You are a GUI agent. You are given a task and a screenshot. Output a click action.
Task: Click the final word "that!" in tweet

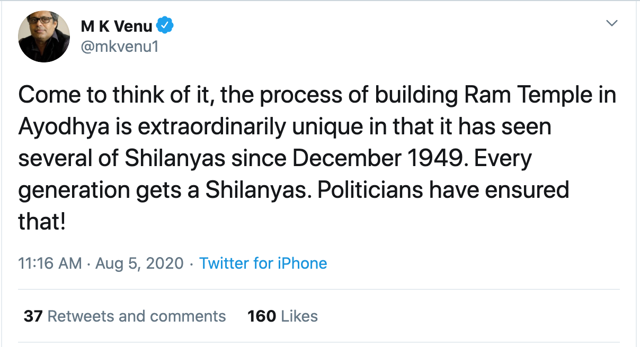click(x=41, y=221)
